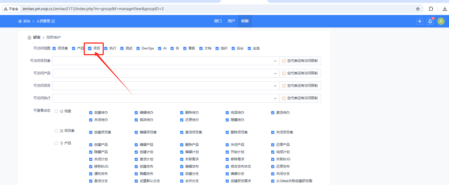Click info icon in 可访问项目集 hint
Image resolution: width=449 pixels, height=185 pixels.
(284, 61)
